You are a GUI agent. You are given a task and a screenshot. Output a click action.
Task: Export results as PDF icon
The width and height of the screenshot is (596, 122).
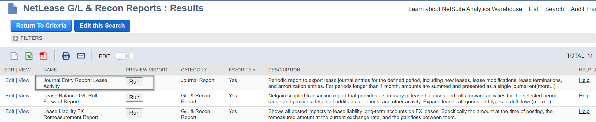pyautogui.click(x=44, y=56)
